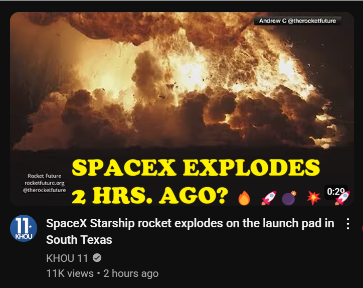Click 'South Texas' in the video title
Viewport: 363px width, 288px height.
[79, 239]
